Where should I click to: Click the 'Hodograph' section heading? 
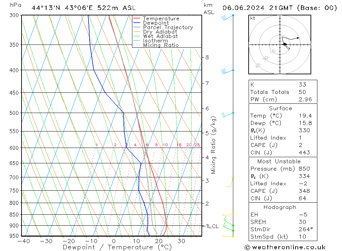tap(280, 207)
